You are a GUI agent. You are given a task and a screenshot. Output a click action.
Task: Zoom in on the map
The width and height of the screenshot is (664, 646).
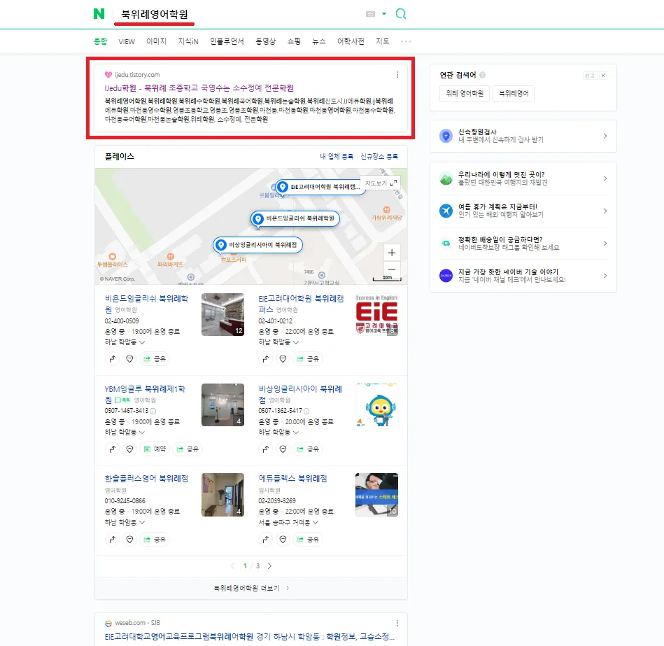[392, 253]
